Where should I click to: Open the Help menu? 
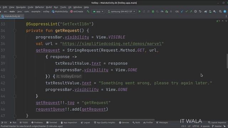tap(86, 7)
